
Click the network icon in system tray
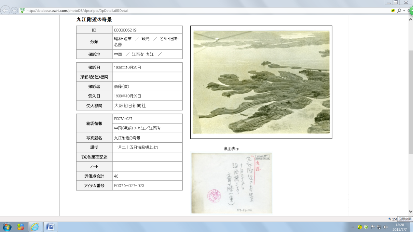[379, 227]
